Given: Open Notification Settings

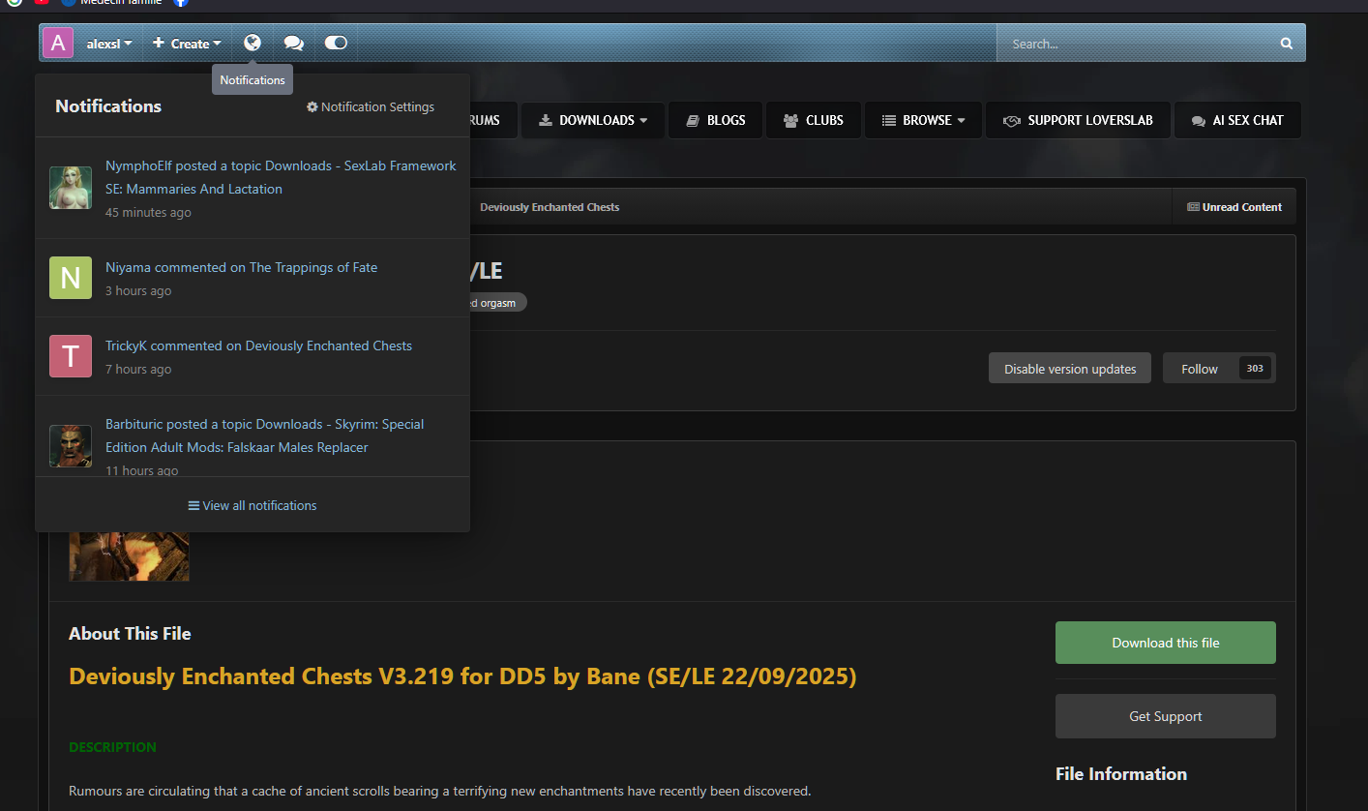Looking at the screenshot, I should tap(371, 107).
